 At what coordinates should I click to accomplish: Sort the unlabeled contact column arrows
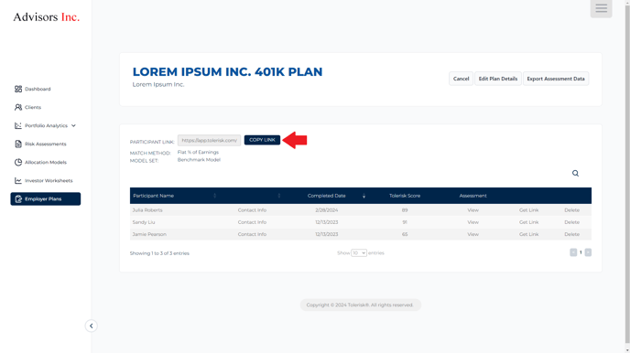point(279,196)
